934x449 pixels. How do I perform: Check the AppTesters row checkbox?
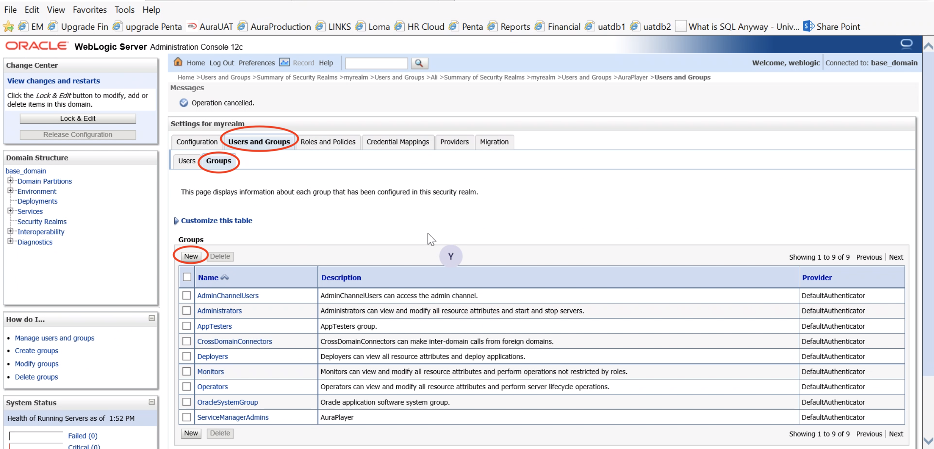(187, 326)
